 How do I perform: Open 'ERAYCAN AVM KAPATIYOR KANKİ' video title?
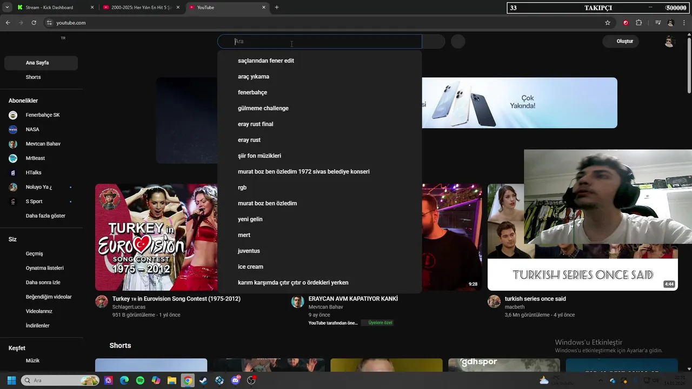(353, 299)
